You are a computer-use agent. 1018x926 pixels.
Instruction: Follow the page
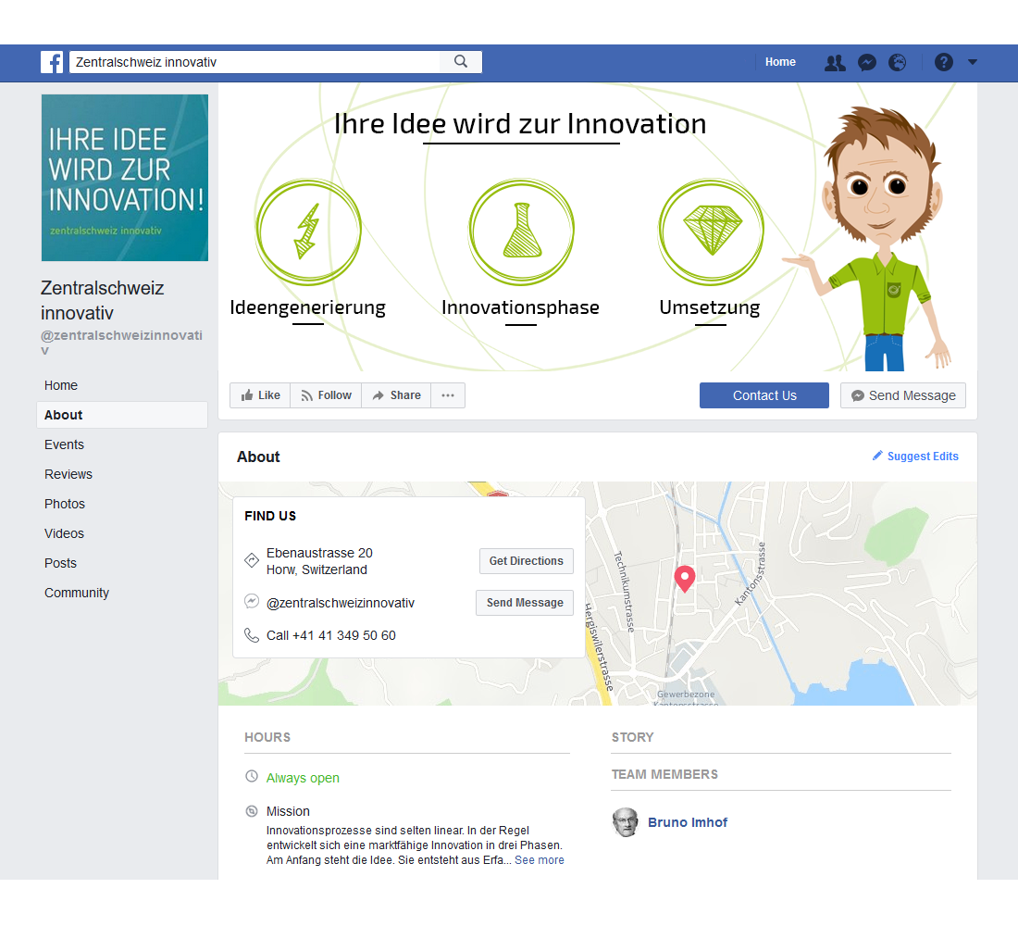[x=326, y=395]
